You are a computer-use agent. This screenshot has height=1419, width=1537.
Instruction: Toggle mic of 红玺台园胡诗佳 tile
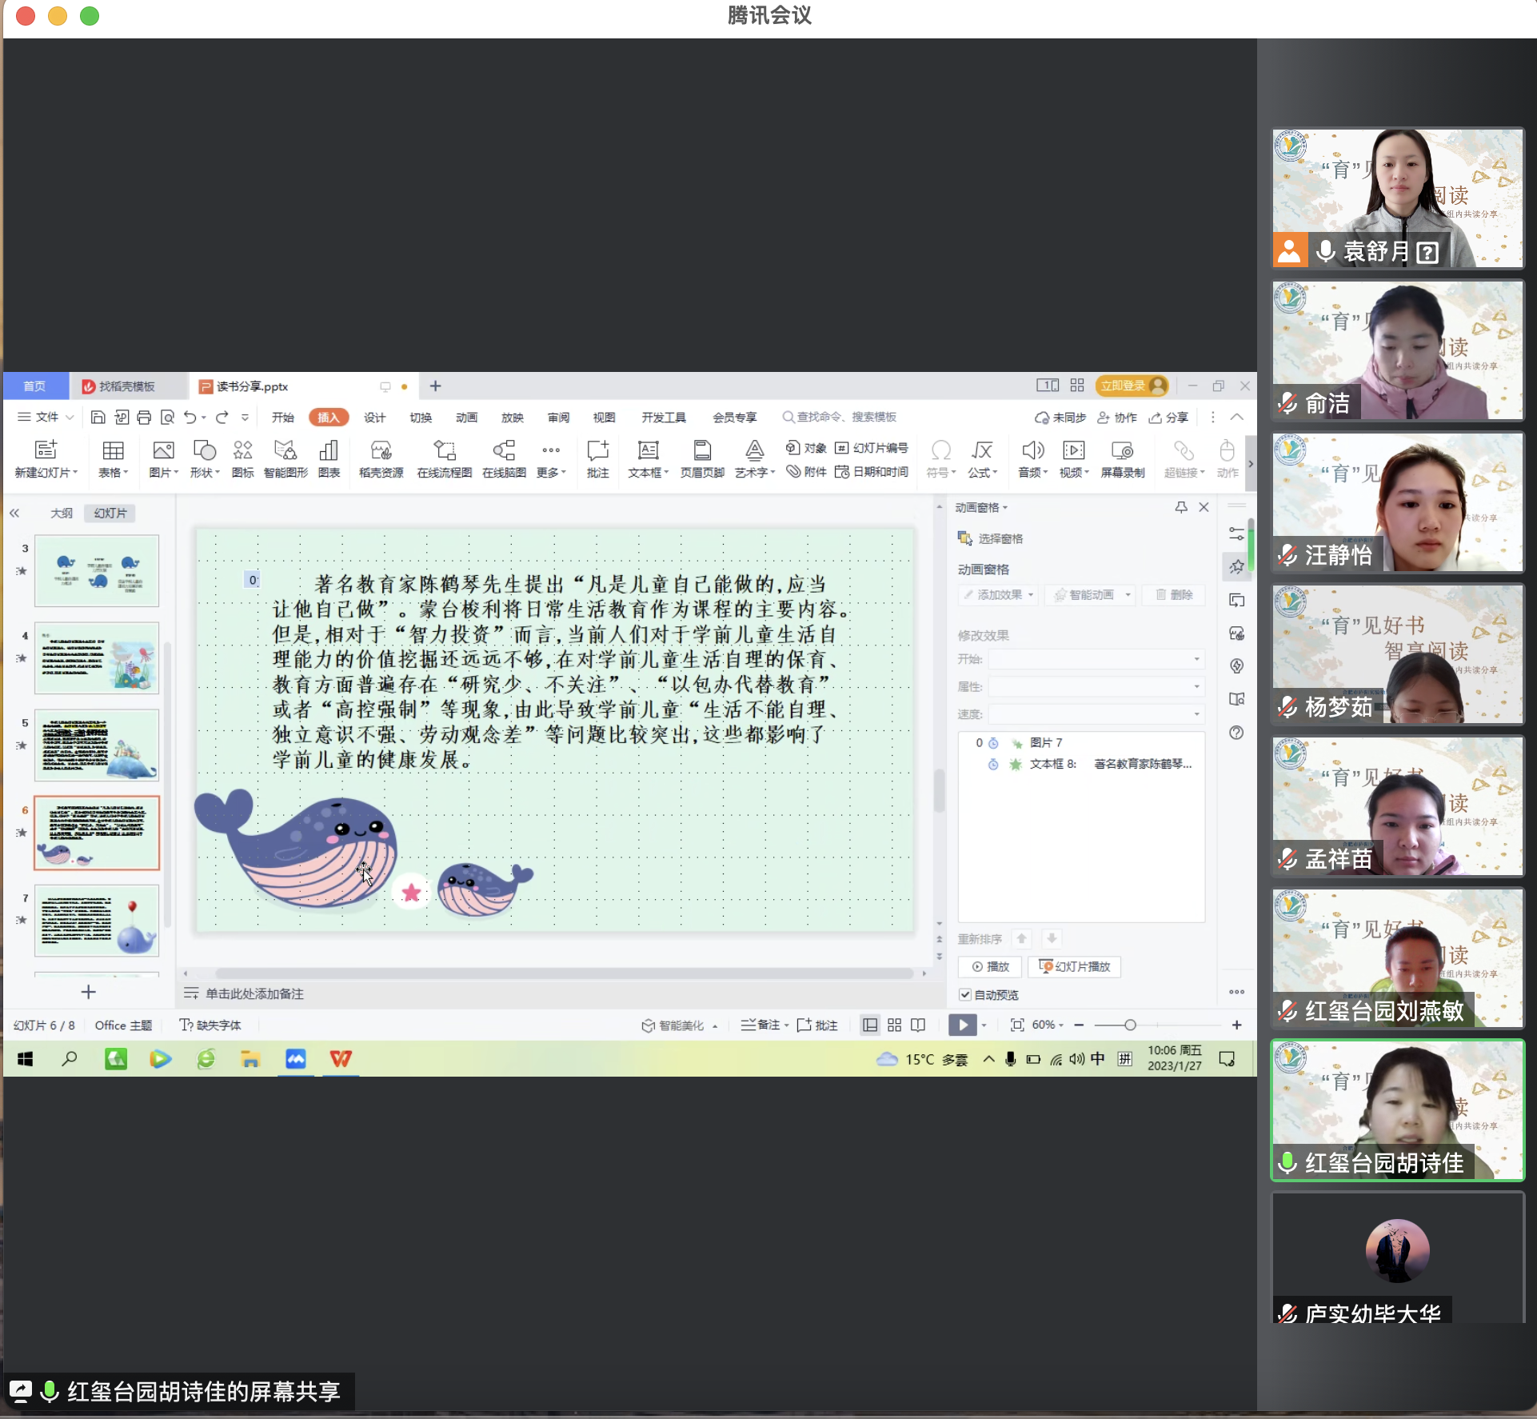point(1287,1163)
